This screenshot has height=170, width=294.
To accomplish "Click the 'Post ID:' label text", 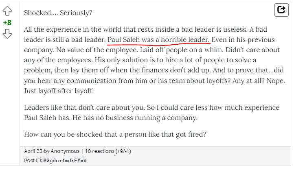I will point(33,161).
